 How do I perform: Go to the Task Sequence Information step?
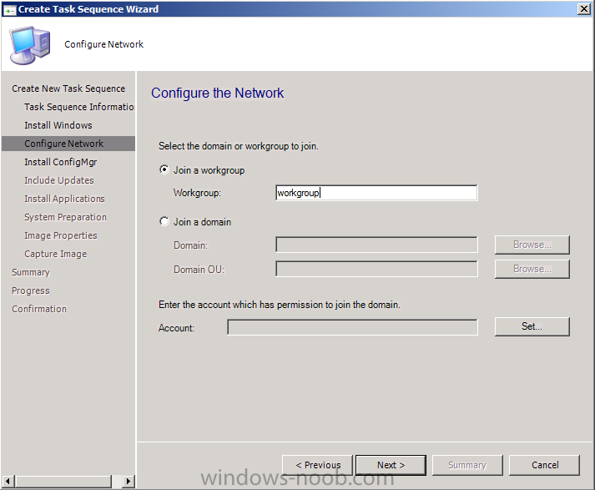pos(79,107)
